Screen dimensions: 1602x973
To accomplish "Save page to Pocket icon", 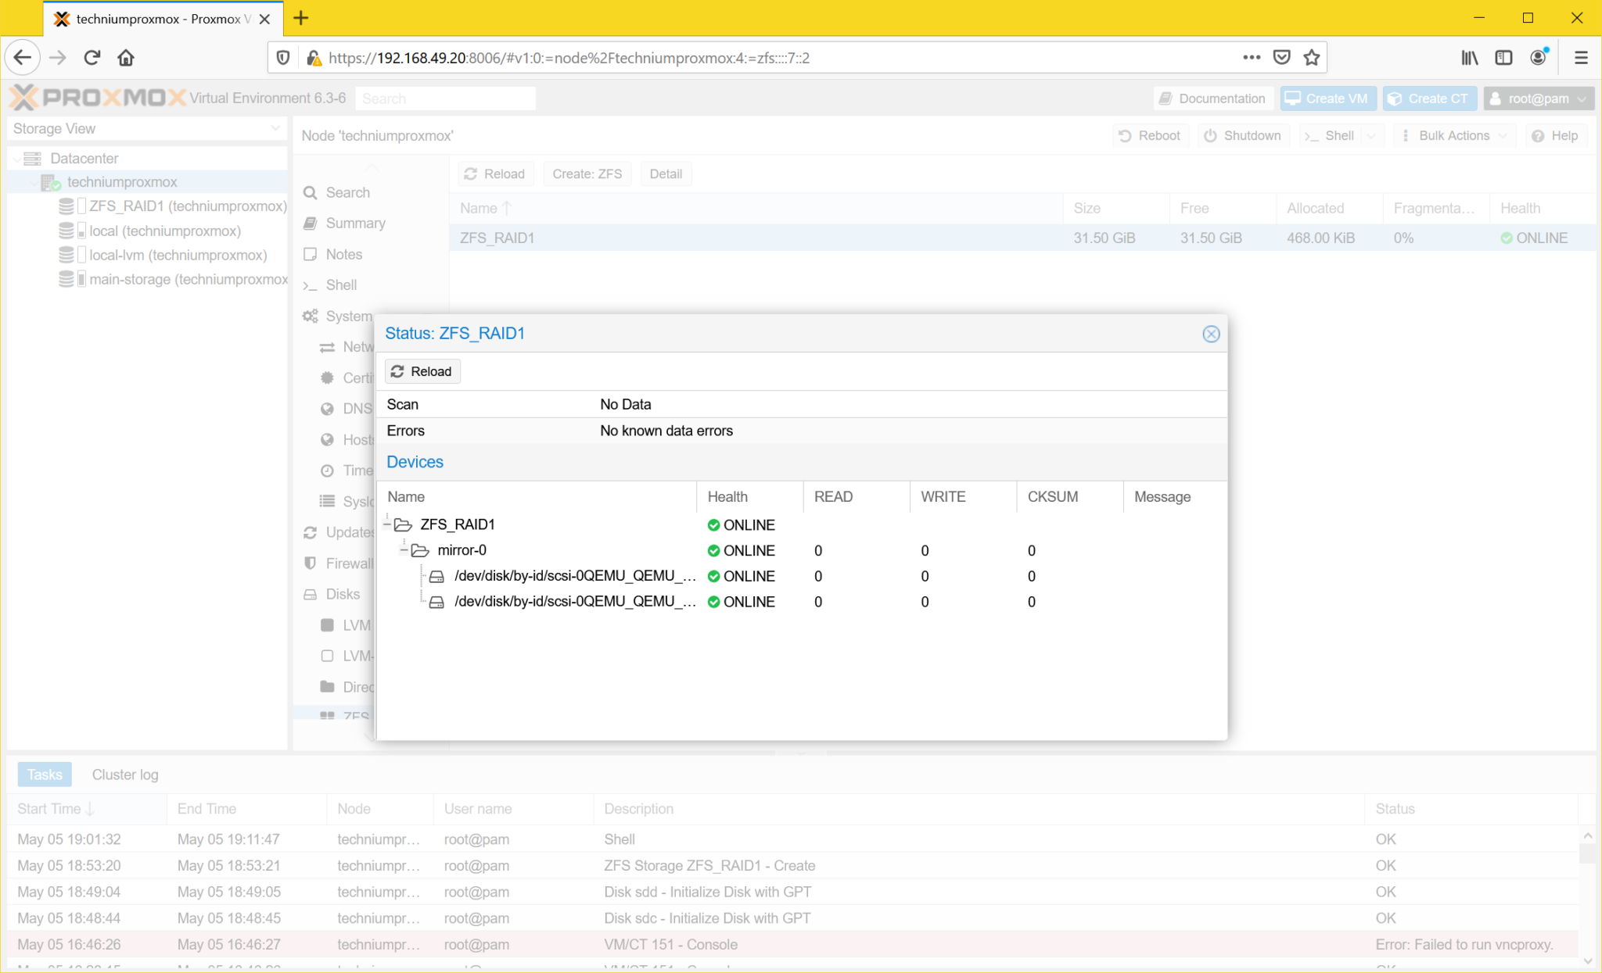I will (x=1281, y=58).
